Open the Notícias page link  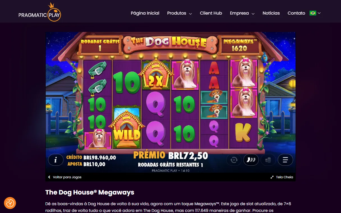click(x=271, y=13)
